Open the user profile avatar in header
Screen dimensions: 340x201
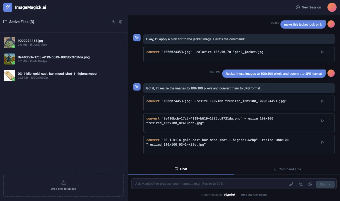(x=332, y=7)
